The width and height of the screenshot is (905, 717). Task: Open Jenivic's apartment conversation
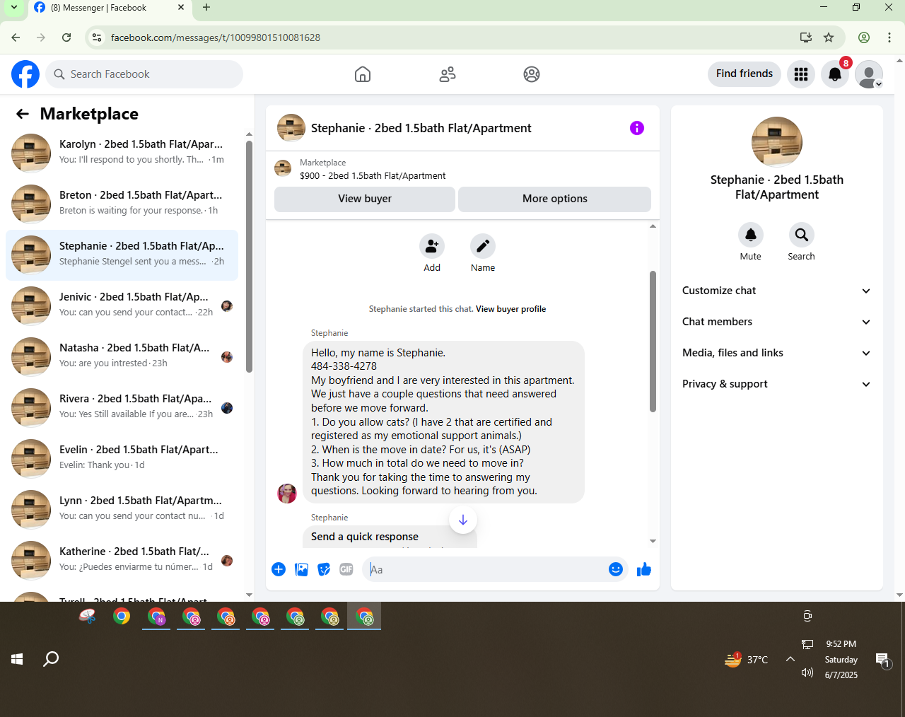point(122,305)
